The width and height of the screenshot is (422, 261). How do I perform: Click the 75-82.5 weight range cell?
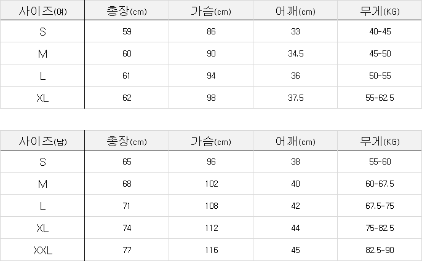pos(379,228)
